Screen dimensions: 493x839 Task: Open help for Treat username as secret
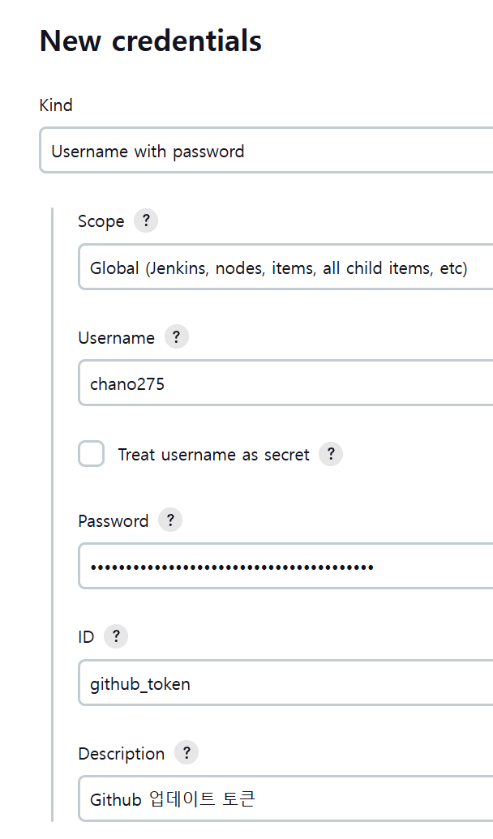(331, 454)
